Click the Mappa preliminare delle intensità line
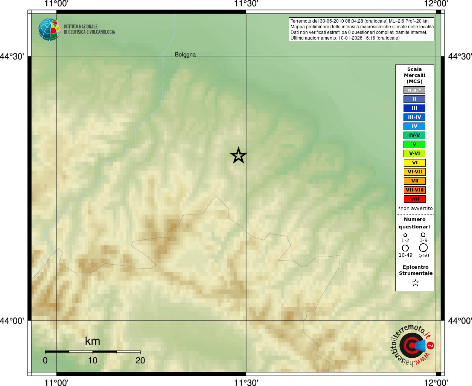This screenshot has width=472, height=386. click(362, 27)
